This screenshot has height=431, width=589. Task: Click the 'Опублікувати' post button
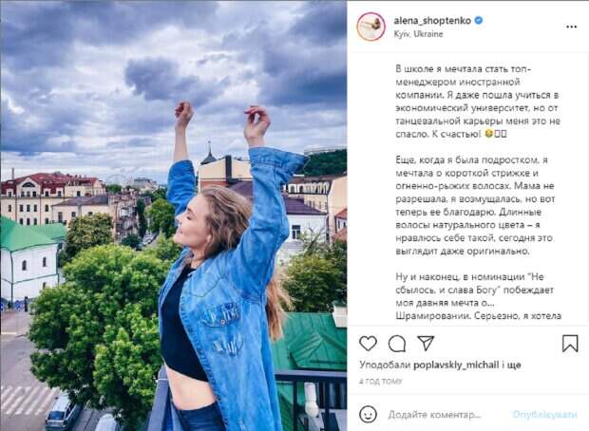[544, 414]
